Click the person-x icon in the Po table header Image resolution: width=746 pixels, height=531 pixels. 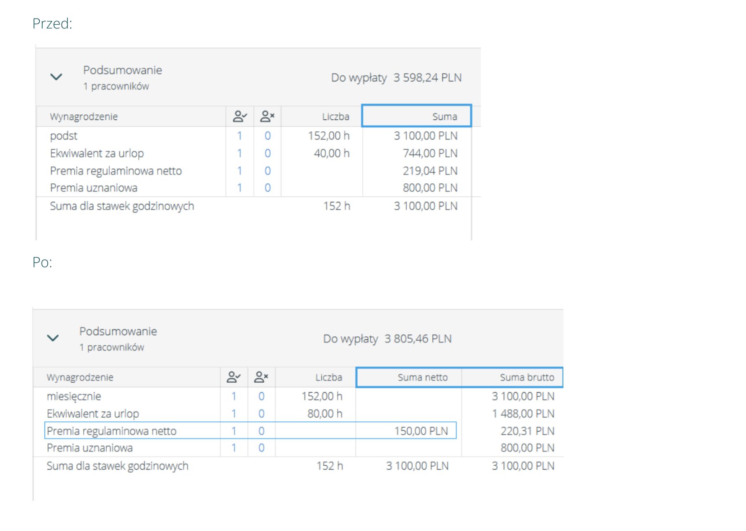(x=261, y=377)
